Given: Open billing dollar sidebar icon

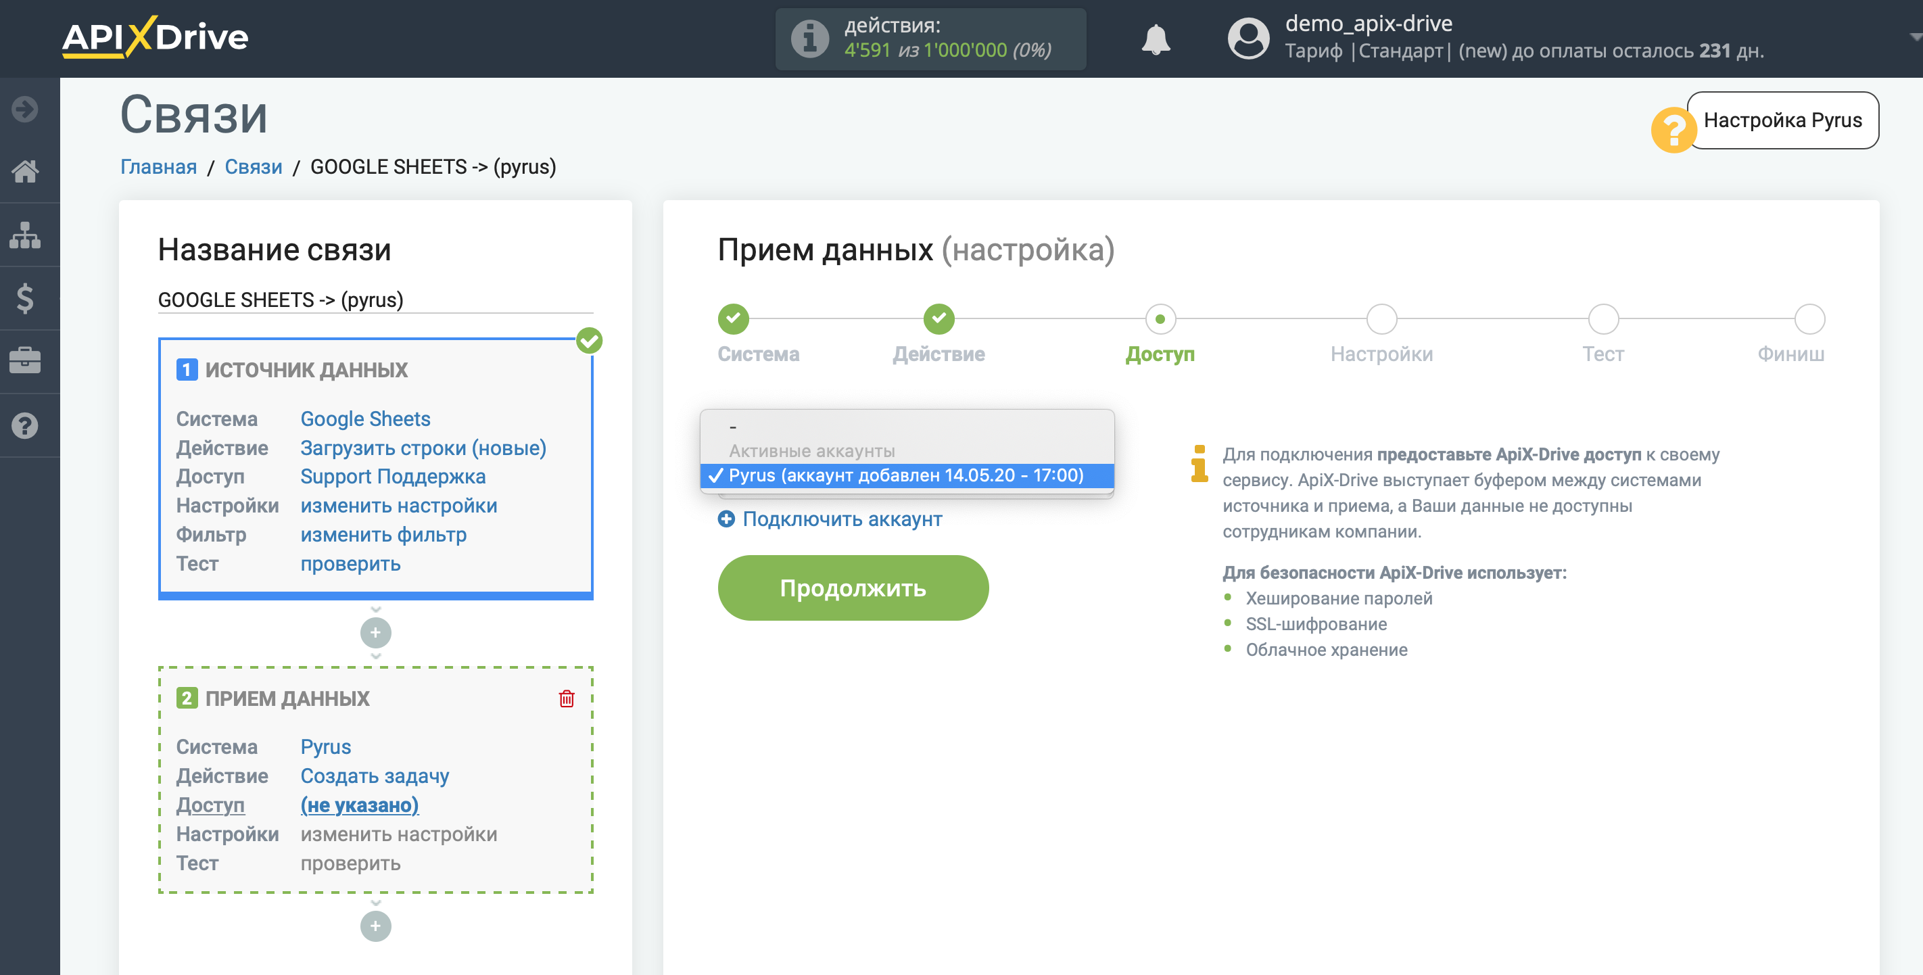Looking at the screenshot, I should [x=24, y=298].
